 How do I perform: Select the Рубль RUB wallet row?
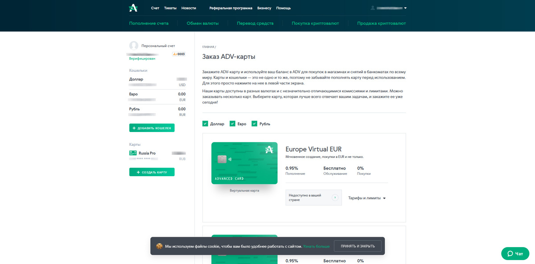[x=157, y=111]
